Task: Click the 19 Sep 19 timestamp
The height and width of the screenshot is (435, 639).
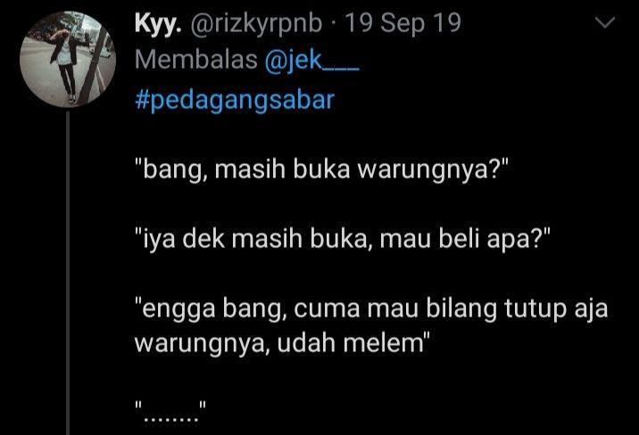Action: pyautogui.click(x=403, y=23)
